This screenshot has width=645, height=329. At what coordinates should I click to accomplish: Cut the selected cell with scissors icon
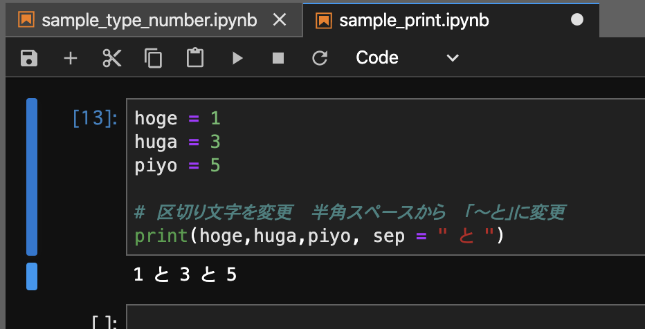point(112,58)
